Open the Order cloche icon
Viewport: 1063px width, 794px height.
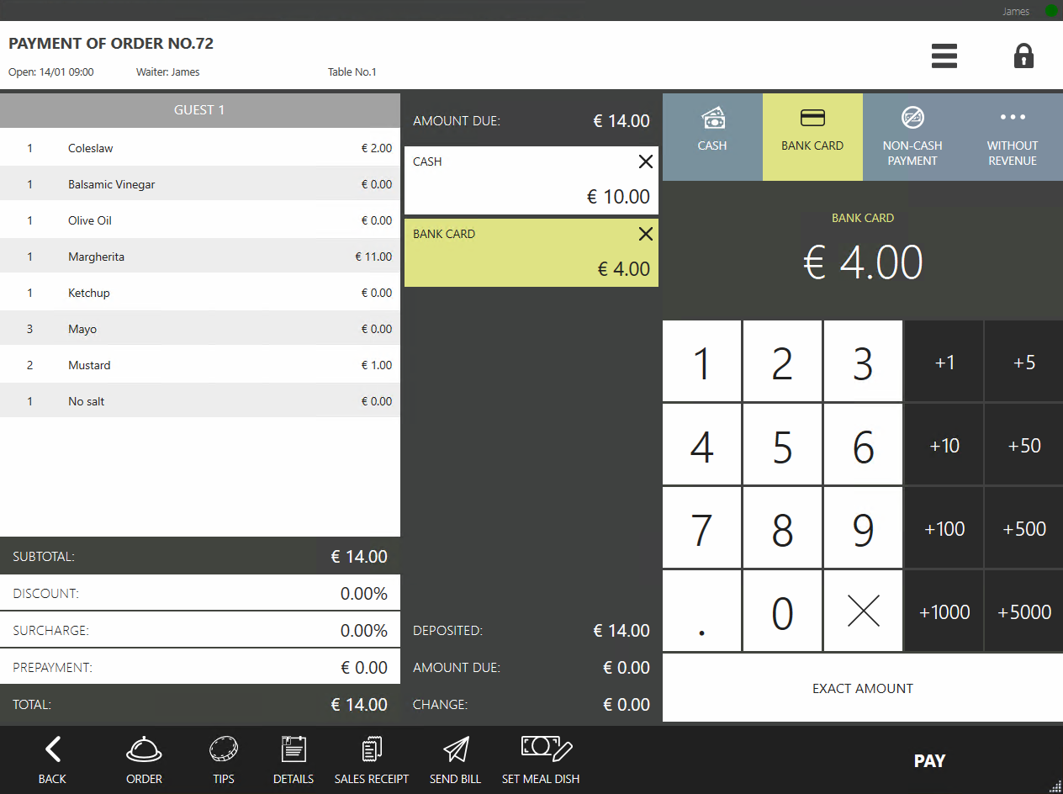[144, 760]
